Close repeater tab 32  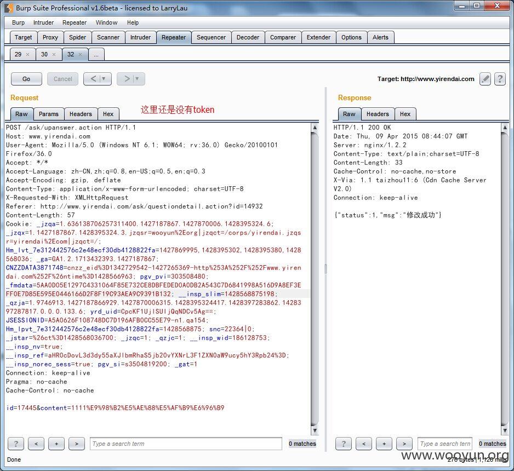click(81, 55)
